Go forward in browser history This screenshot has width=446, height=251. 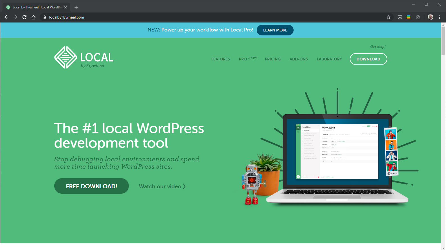[x=15, y=17]
